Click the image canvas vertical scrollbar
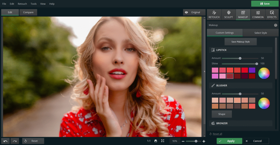 coord(204,72)
